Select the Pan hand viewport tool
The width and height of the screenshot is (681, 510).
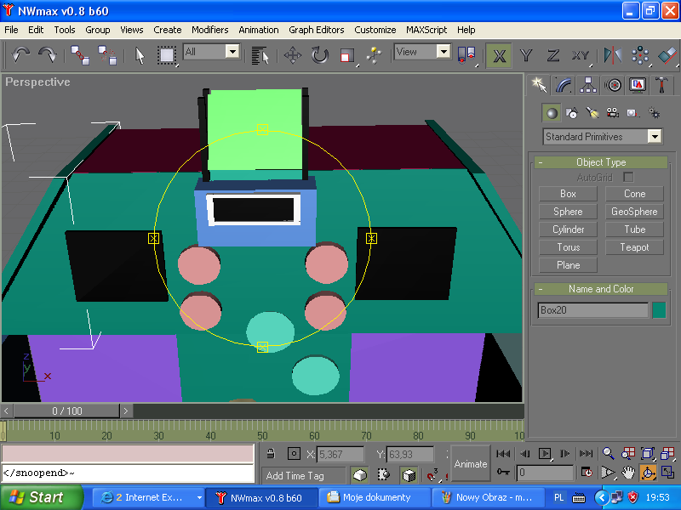tap(628, 472)
